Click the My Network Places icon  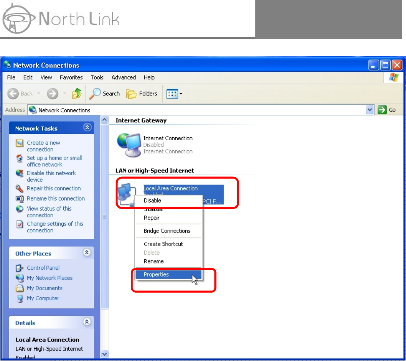pos(19,278)
